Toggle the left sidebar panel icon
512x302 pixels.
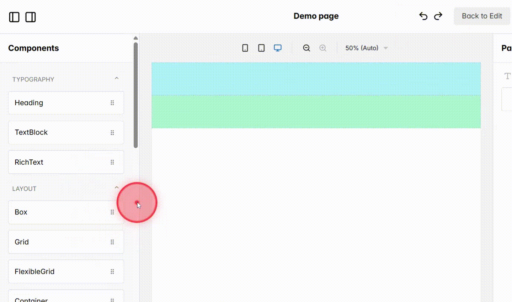coord(14,17)
